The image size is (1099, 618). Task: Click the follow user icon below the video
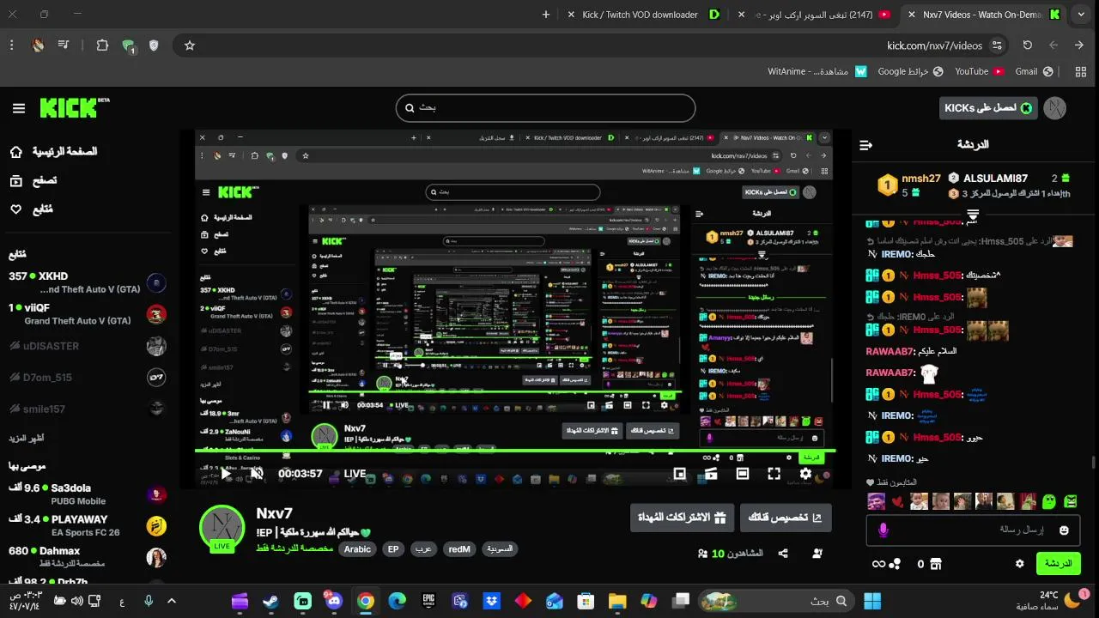coord(817,554)
